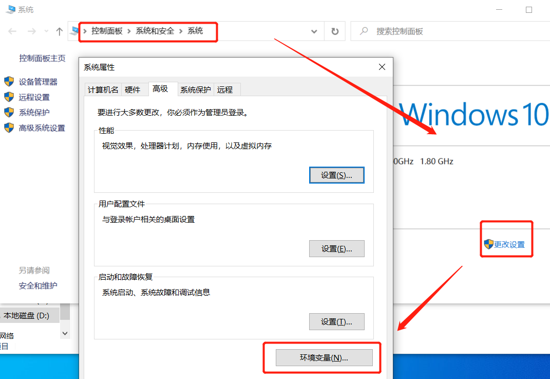
Task: Click 更改设置 link in System window
Action: tap(509, 244)
